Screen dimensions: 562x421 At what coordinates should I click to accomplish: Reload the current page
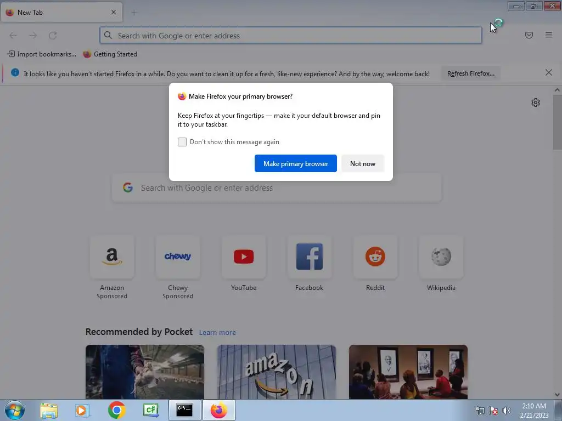pos(53,36)
